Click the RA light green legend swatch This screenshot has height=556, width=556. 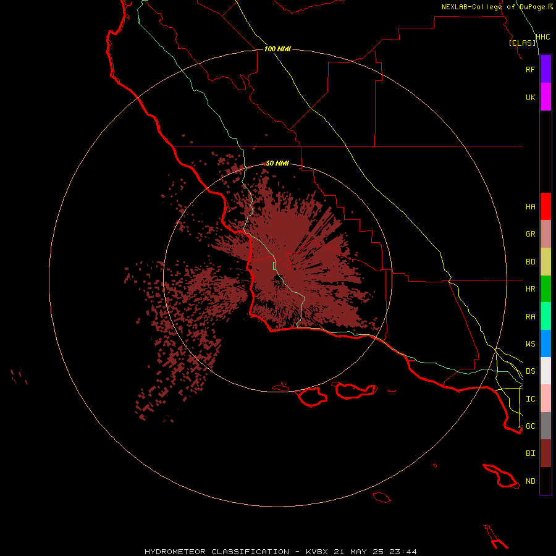coord(545,316)
